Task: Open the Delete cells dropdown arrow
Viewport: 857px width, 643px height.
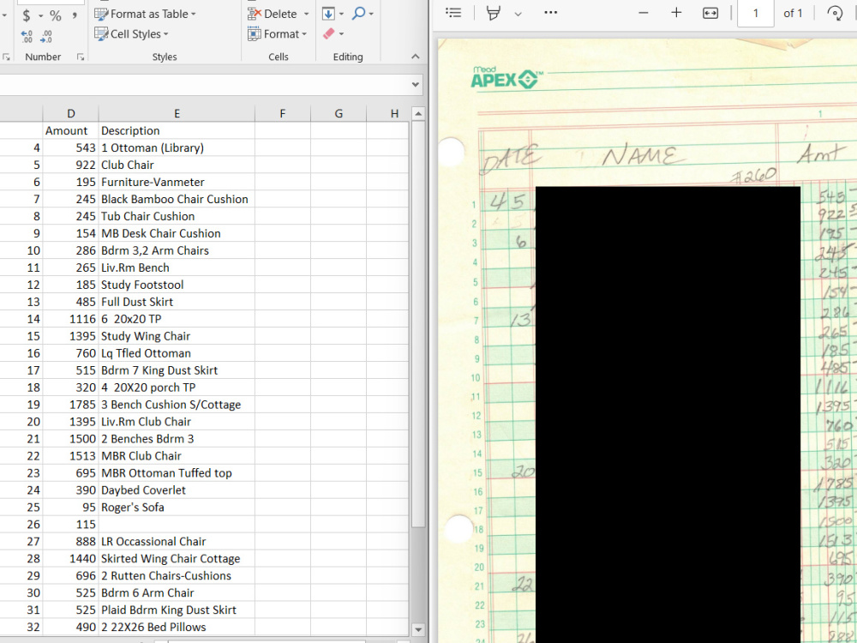Action: (x=306, y=14)
